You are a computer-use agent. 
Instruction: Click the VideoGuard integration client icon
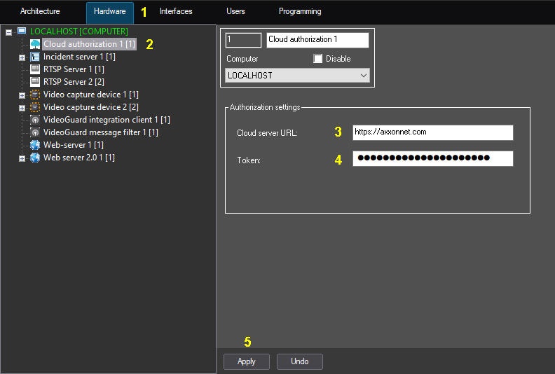pyautogui.click(x=35, y=120)
